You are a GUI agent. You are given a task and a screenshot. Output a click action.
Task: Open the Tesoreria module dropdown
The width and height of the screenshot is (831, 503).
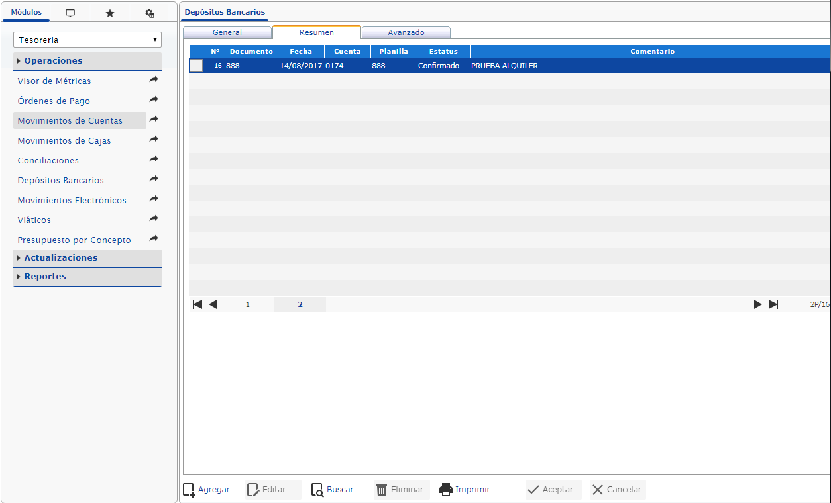[x=87, y=40]
